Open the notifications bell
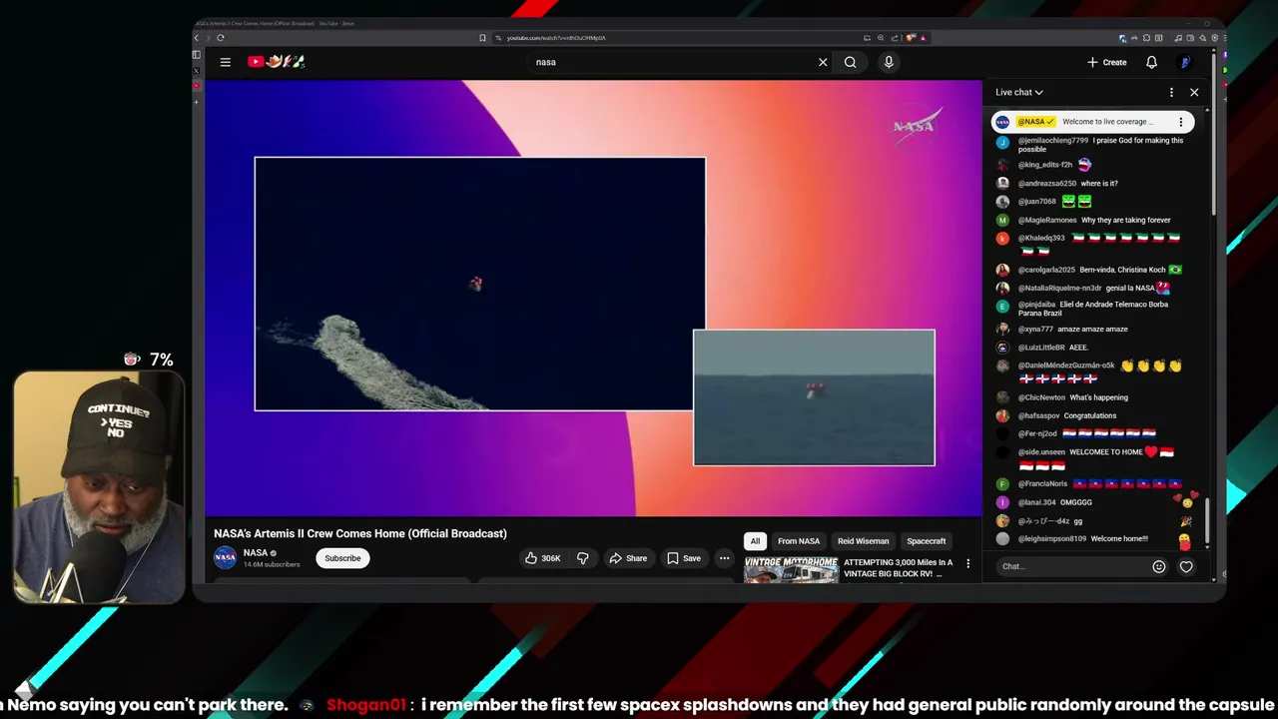The height and width of the screenshot is (719, 1278). pyautogui.click(x=1151, y=62)
